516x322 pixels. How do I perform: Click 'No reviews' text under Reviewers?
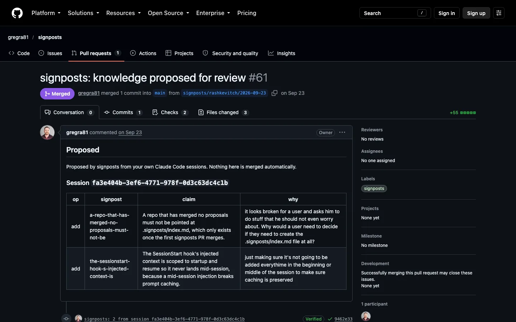[372, 139]
